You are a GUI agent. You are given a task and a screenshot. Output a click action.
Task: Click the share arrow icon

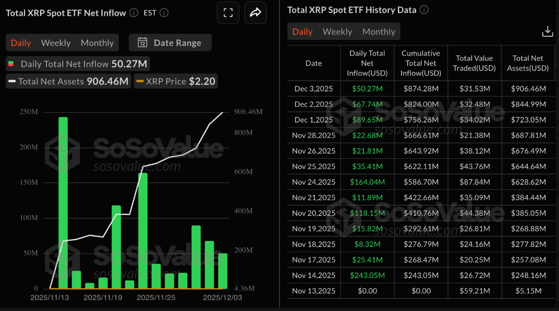(x=255, y=13)
